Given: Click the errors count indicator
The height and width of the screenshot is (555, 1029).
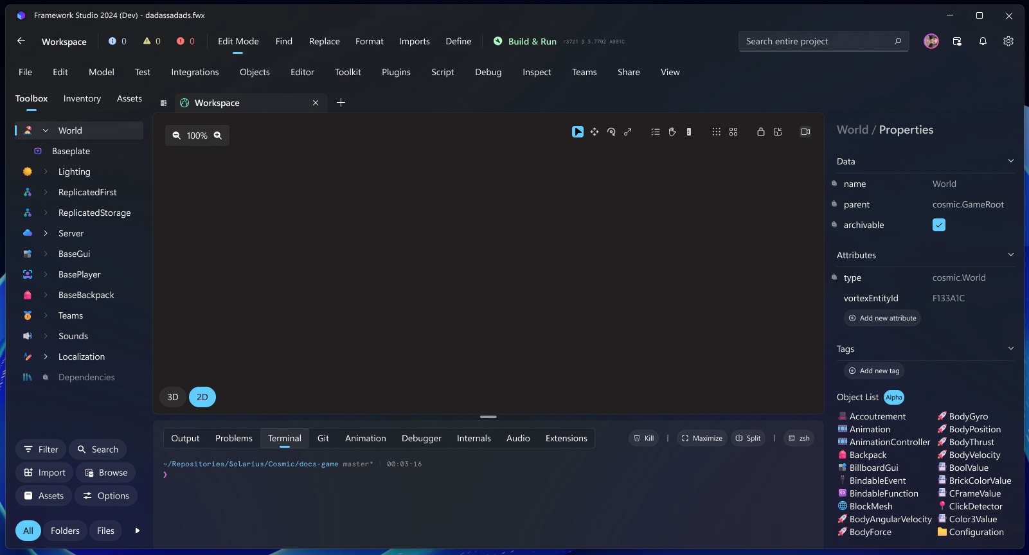Looking at the screenshot, I should pos(186,41).
